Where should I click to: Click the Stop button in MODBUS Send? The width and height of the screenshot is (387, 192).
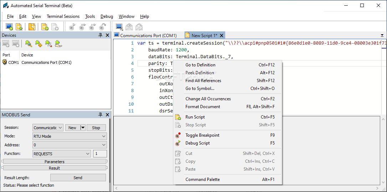point(96,127)
